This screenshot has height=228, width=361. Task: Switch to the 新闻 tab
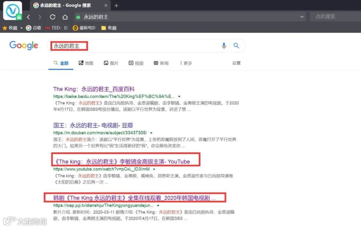pos(161,63)
